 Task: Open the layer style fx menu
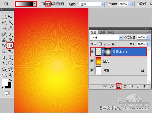pyautogui.click(x=112, y=86)
